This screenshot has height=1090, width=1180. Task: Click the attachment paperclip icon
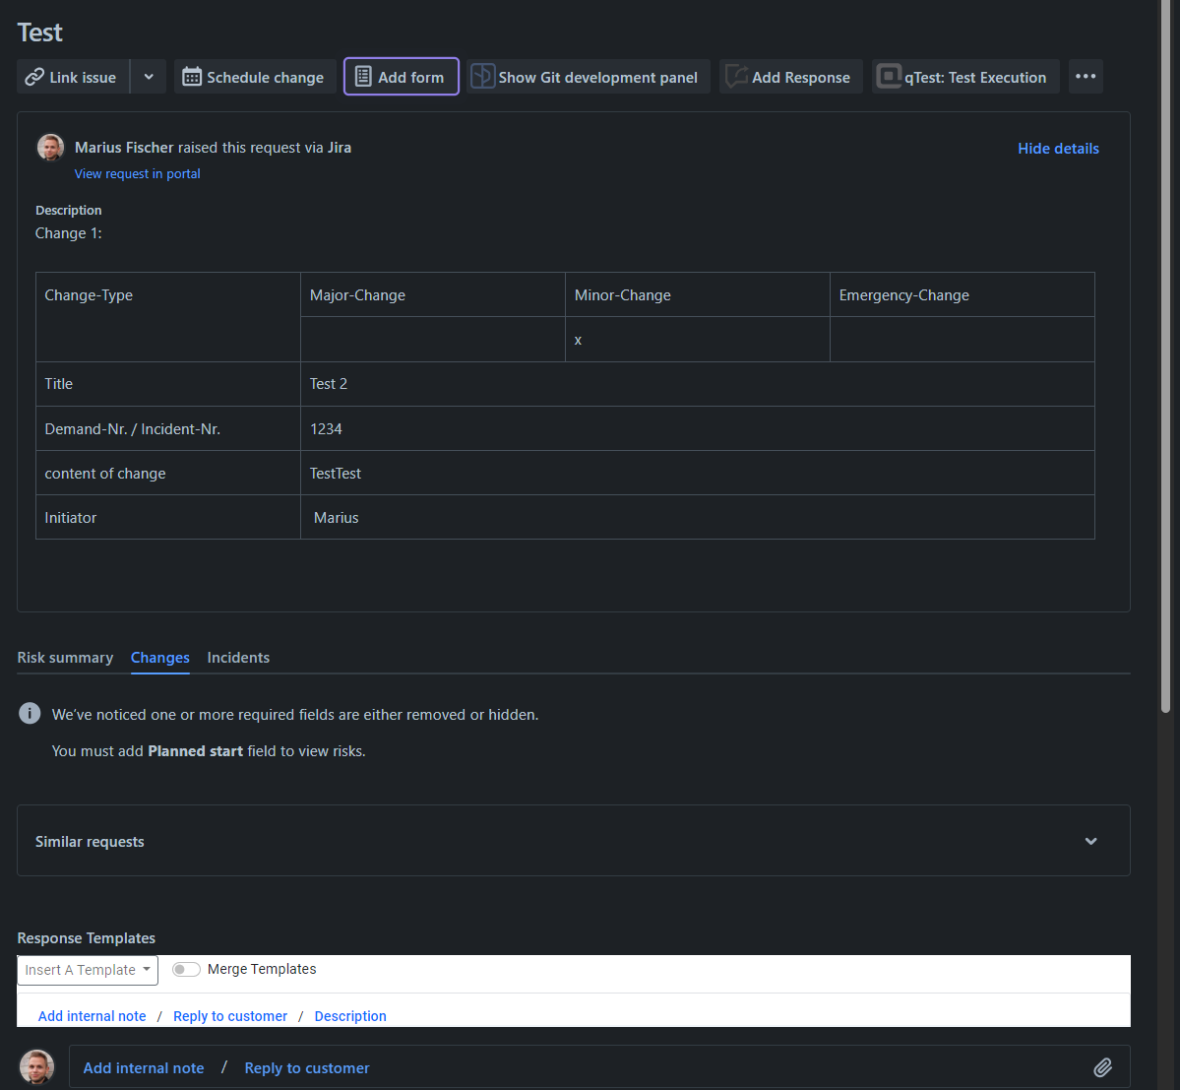click(1102, 1067)
